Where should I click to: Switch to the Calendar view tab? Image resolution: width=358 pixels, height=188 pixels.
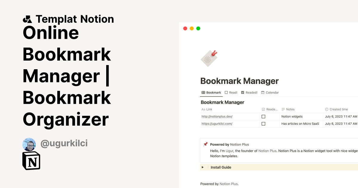pyautogui.click(x=270, y=93)
